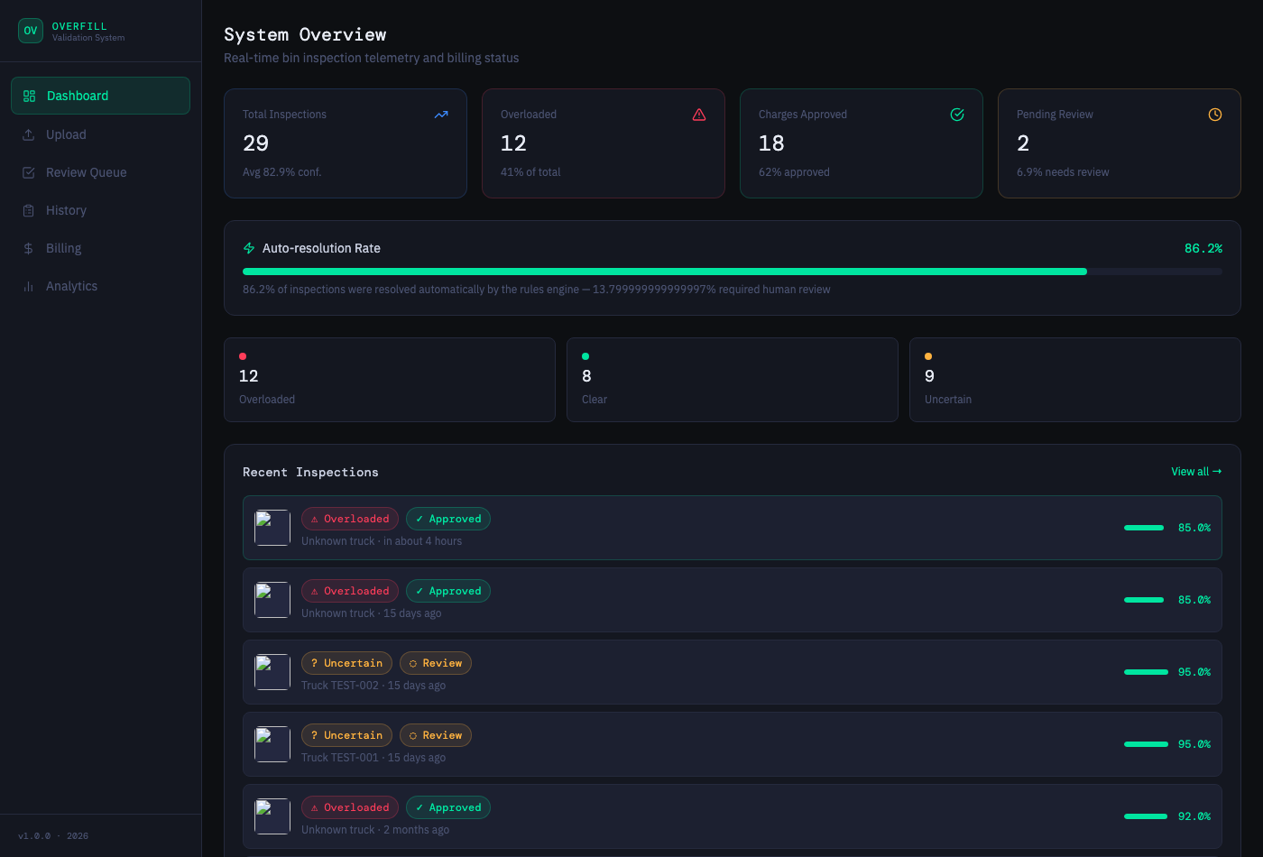Image resolution: width=1263 pixels, height=857 pixels.
Task: Click warning triangle icon in Overloaded card
Action: pyautogui.click(x=699, y=115)
